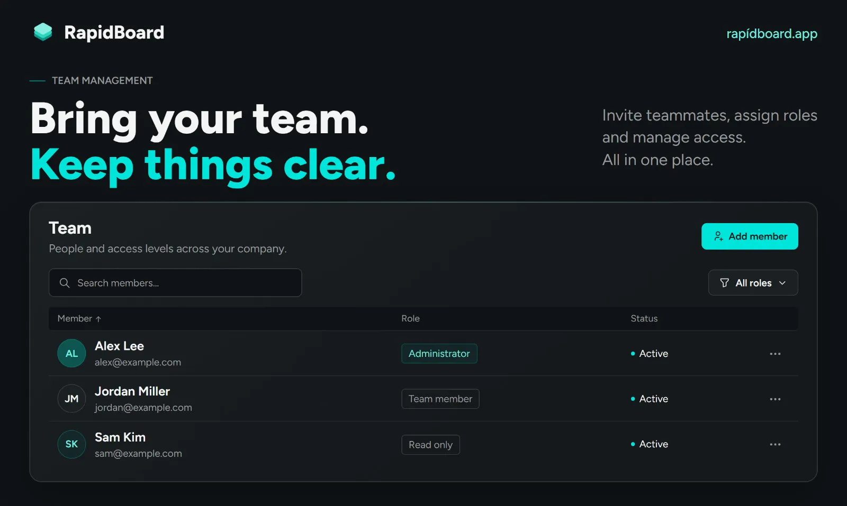Click the Team panel heading
This screenshot has height=506, width=847.
pyautogui.click(x=70, y=228)
